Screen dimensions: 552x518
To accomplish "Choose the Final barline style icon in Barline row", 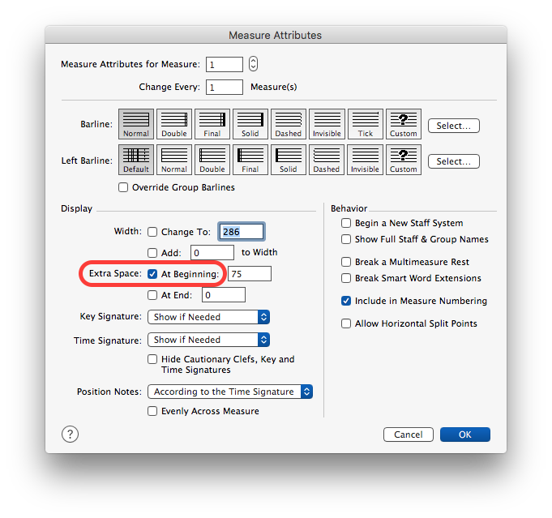I will (212, 124).
